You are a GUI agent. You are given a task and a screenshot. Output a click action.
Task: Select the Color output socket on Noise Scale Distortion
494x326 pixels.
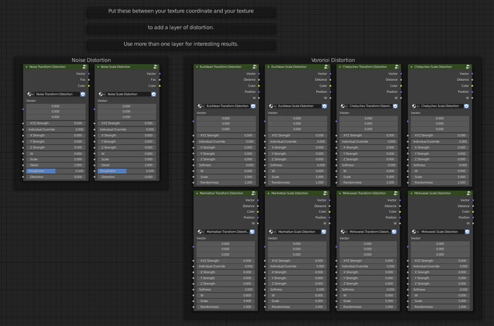(159, 86)
